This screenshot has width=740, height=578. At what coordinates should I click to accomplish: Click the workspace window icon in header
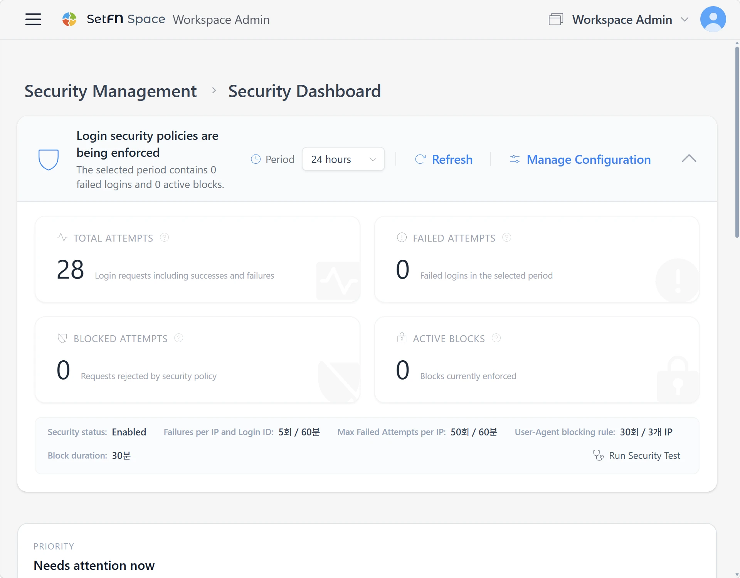pyautogui.click(x=556, y=19)
